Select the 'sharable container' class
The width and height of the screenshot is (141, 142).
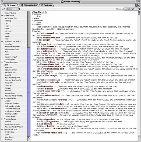(12, 47)
